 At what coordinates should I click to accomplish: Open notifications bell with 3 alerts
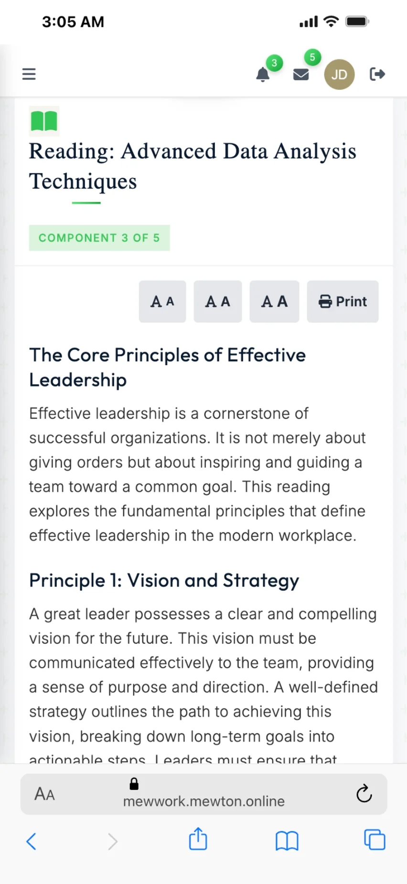[x=263, y=75]
